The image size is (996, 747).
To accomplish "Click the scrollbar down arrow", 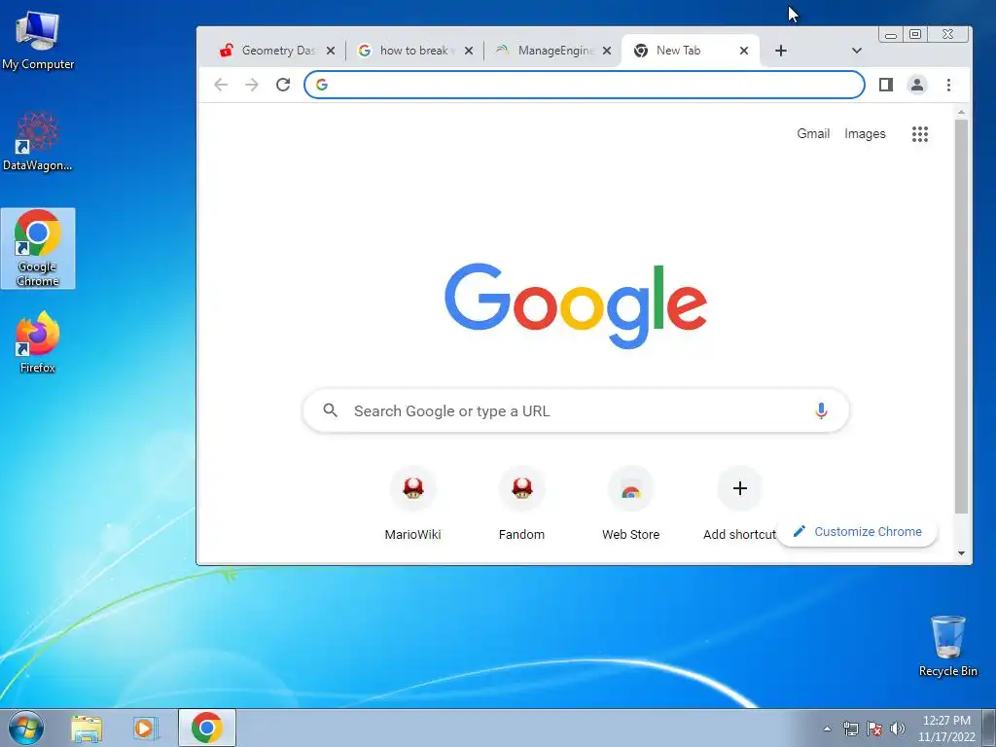I will pos(961,553).
